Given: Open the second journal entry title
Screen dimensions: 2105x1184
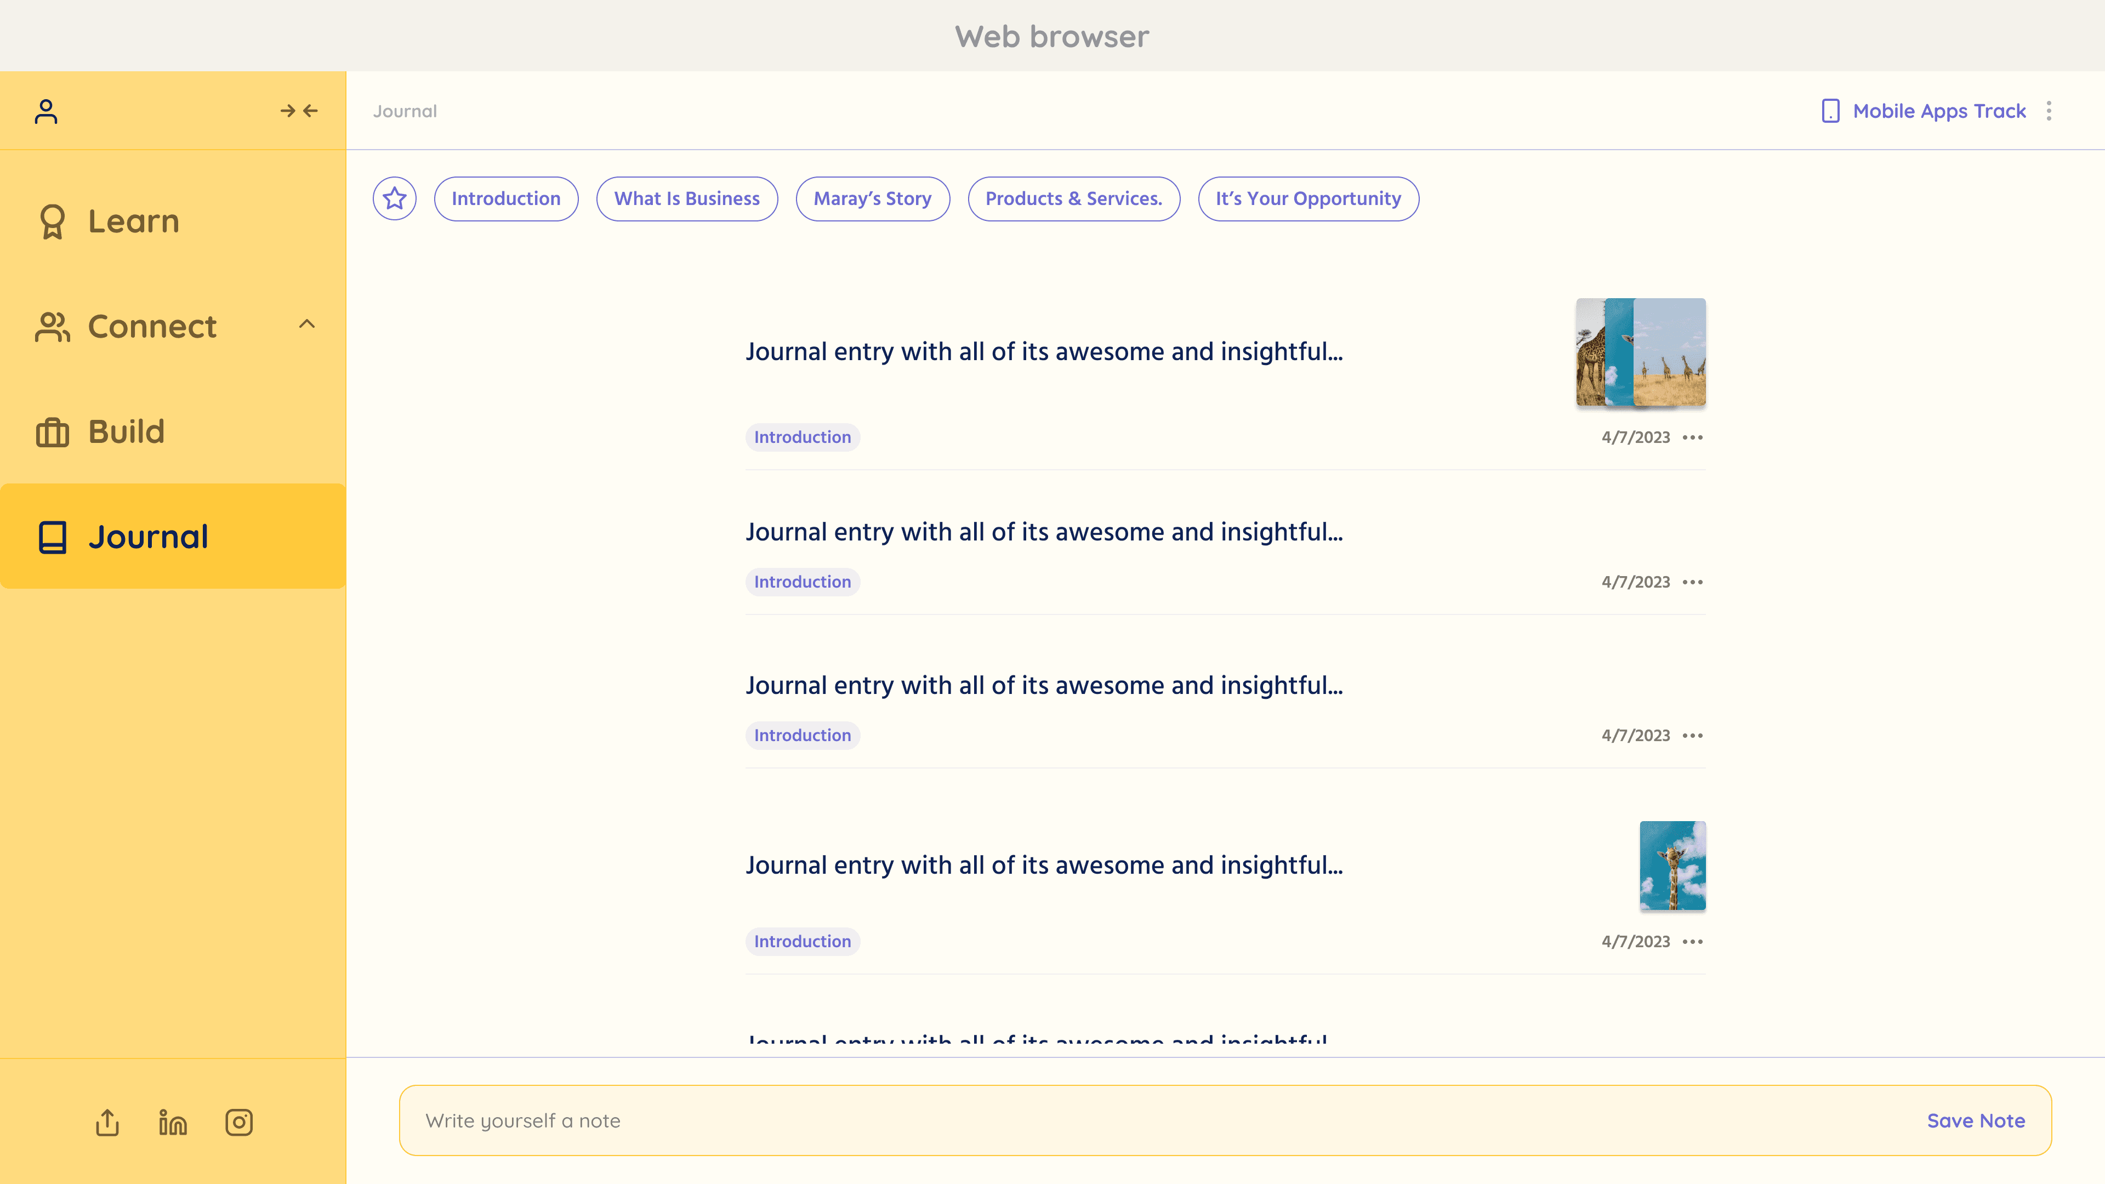Looking at the screenshot, I should [x=1044, y=533].
